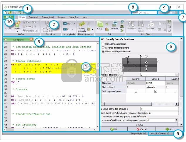This screenshot has height=142, width=186.
Task: Insert a Point (DP) card
Action: pos(29,22)
